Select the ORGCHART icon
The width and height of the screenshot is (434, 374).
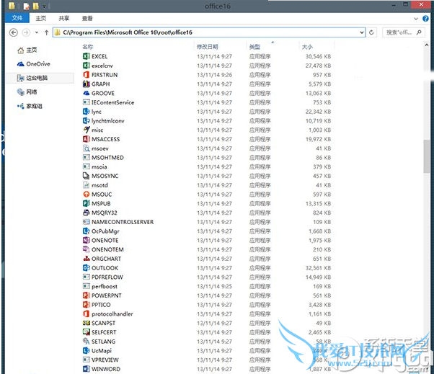click(87, 259)
